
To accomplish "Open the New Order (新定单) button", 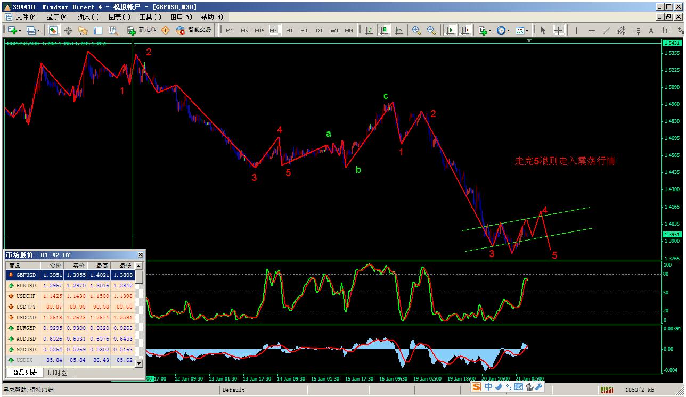I will 142,30.
